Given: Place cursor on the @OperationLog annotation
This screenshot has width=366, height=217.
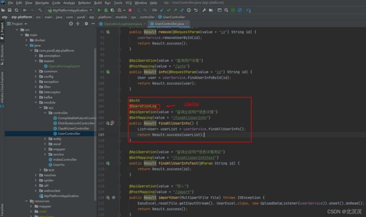Looking at the screenshot, I should pyautogui.click(x=143, y=106).
